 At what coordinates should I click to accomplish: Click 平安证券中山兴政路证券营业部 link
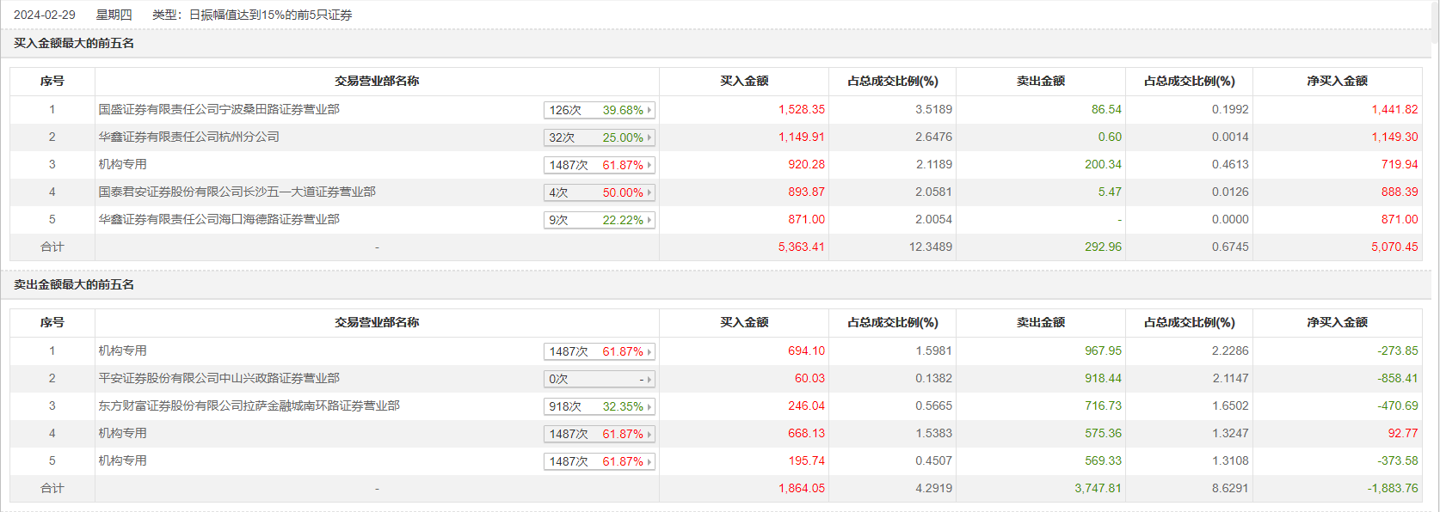pyautogui.click(x=218, y=378)
